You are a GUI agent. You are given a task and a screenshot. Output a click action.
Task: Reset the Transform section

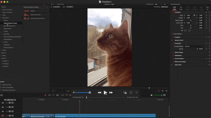pyautogui.click(x=209, y=12)
